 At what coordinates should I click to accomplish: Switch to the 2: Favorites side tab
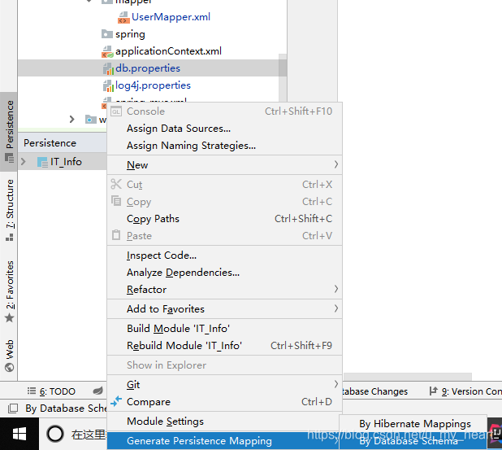[x=10, y=291]
